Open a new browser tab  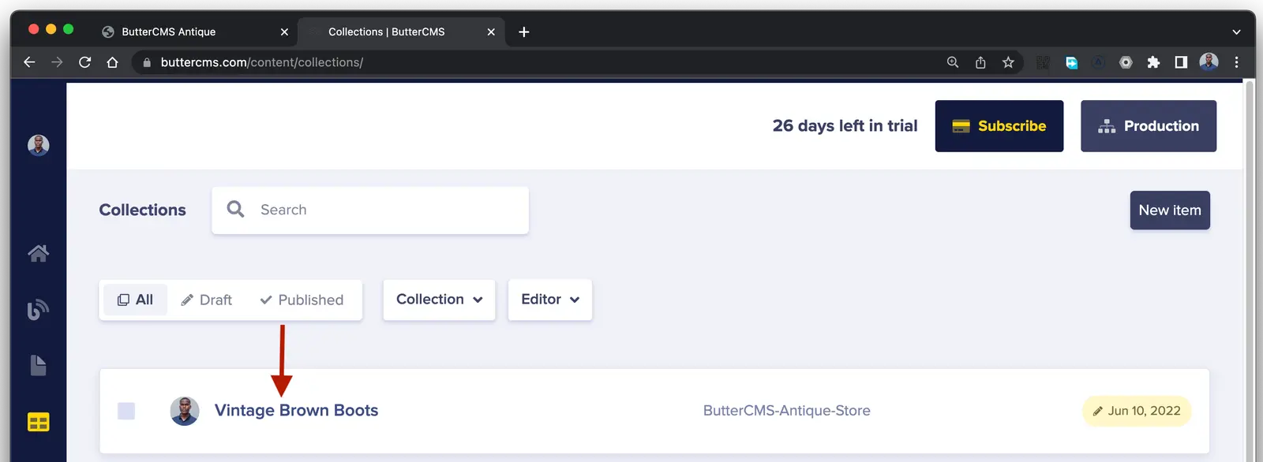coord(523,32)
